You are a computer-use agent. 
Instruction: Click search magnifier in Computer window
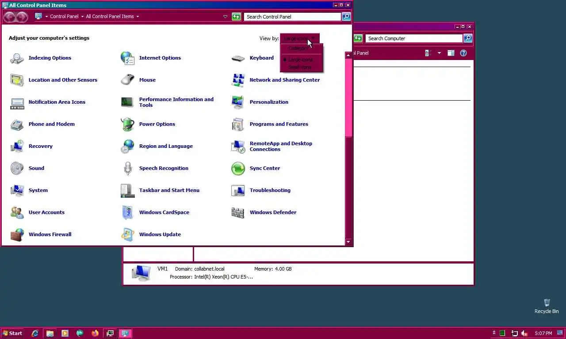(x=468, y=38)
